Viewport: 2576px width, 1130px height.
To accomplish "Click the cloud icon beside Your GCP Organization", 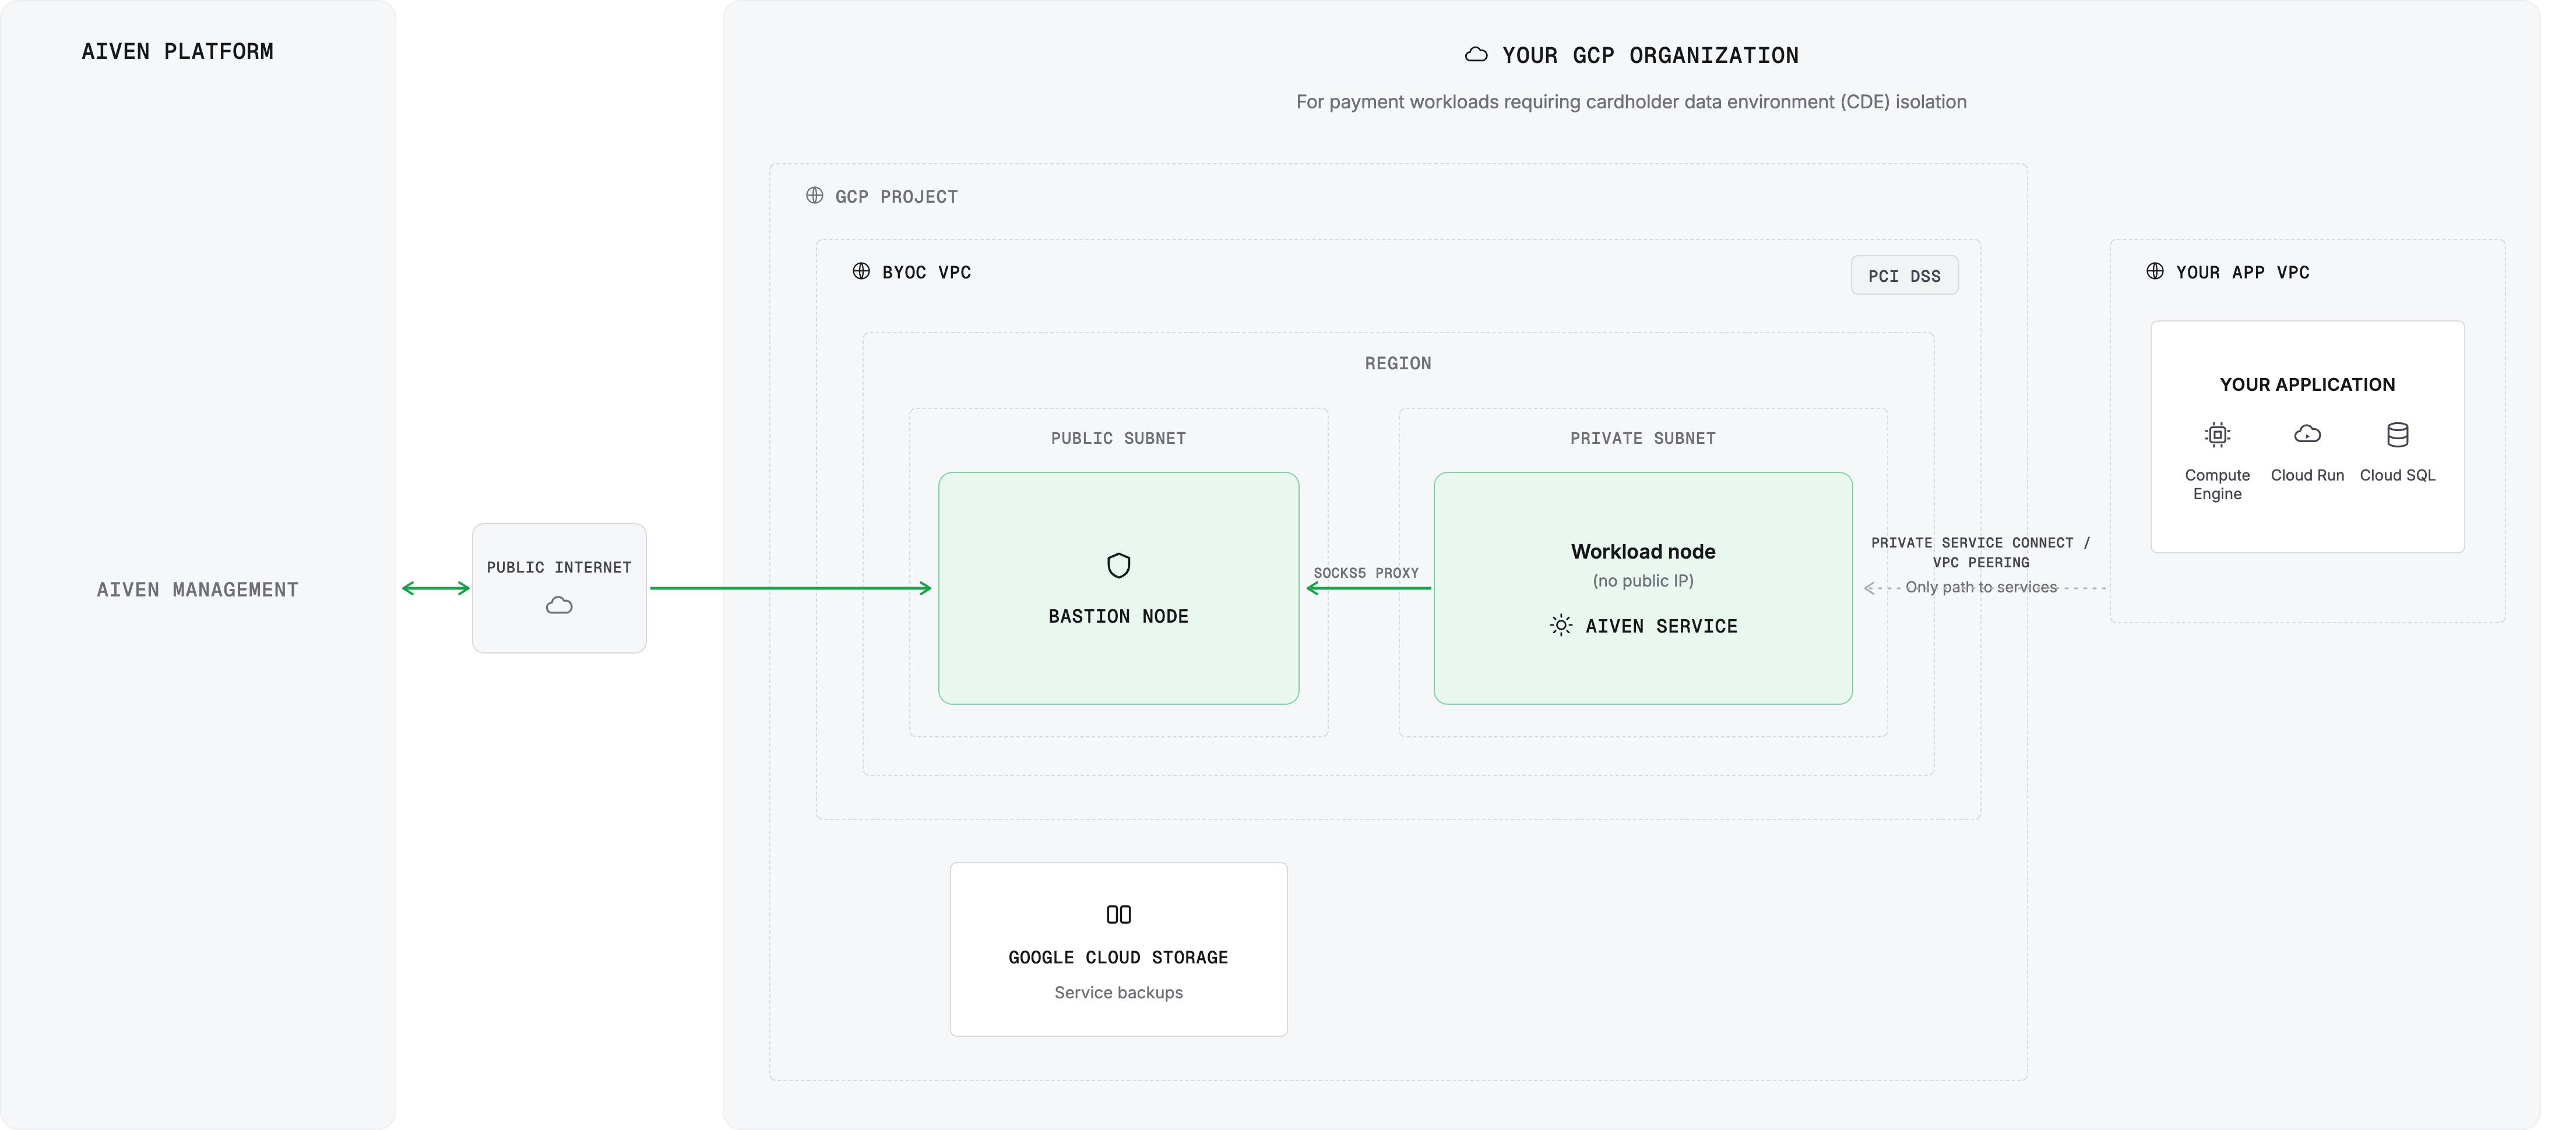I will click(x=1475, y=55).
